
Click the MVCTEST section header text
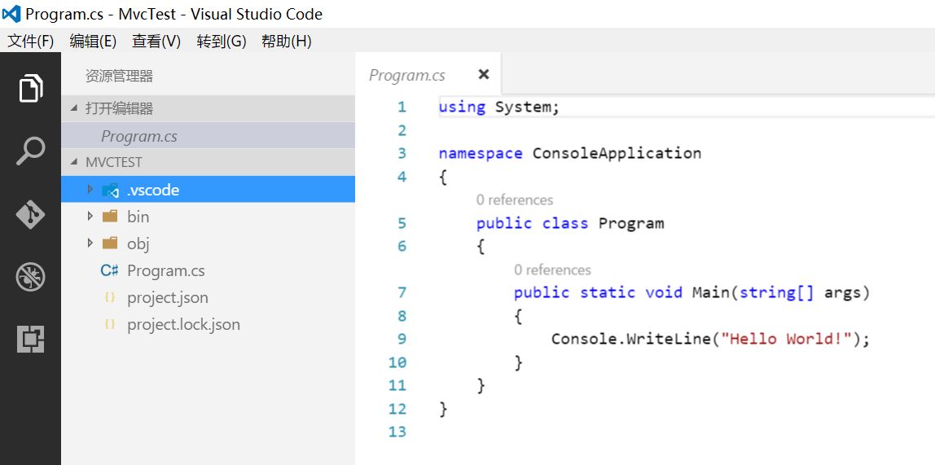(114, 162)
